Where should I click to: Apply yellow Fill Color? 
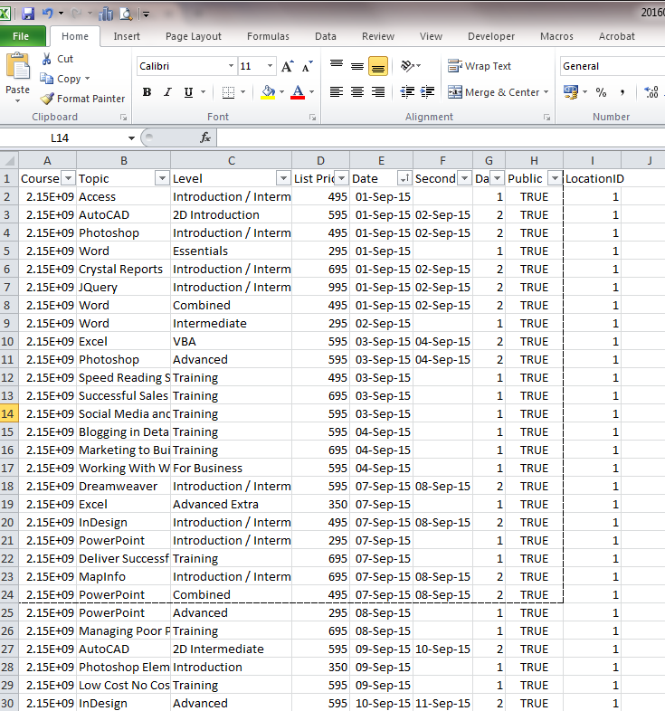268,92
